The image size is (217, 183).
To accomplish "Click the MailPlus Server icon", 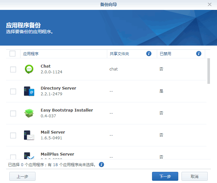I will (29, 156).
